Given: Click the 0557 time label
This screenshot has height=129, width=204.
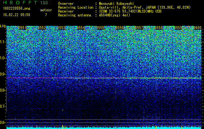Looking at the screenshot, I should pyautogui.click(x=139, y=28).
